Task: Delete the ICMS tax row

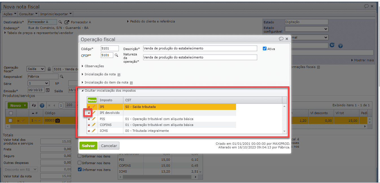Action: pyautogui.click(x=89, y=131)
